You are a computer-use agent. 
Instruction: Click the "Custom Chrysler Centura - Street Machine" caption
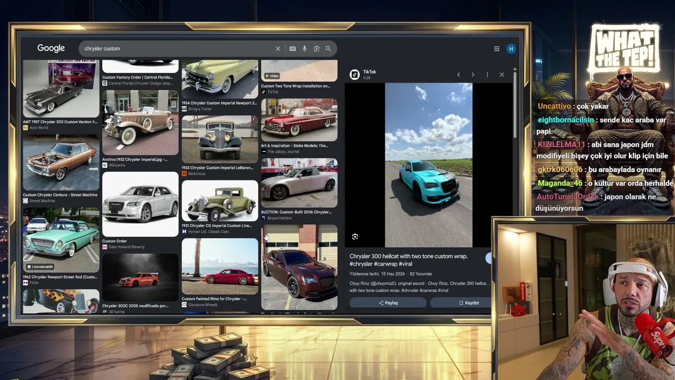point(60,195)
